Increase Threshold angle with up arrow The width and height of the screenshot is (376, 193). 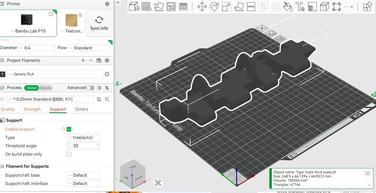69,144
